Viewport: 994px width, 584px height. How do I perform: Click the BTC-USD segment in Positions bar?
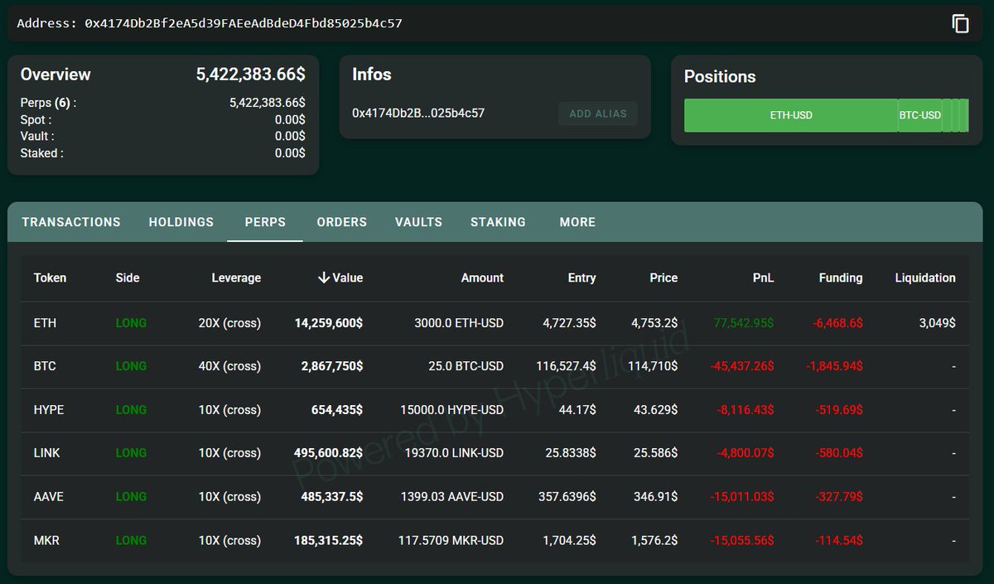point(920,115)
